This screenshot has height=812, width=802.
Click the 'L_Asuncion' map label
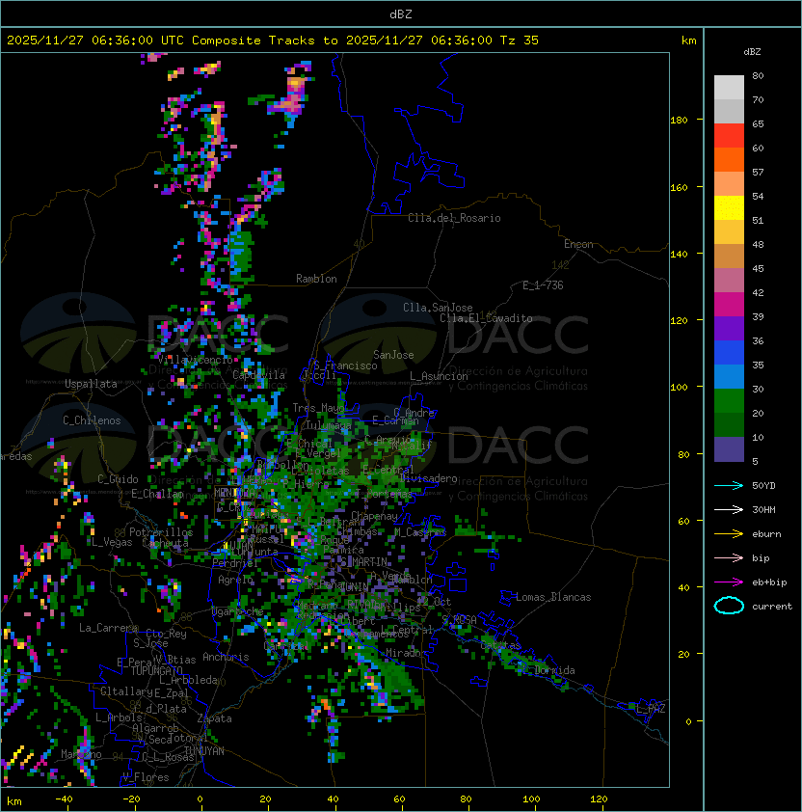click(439, 376)
